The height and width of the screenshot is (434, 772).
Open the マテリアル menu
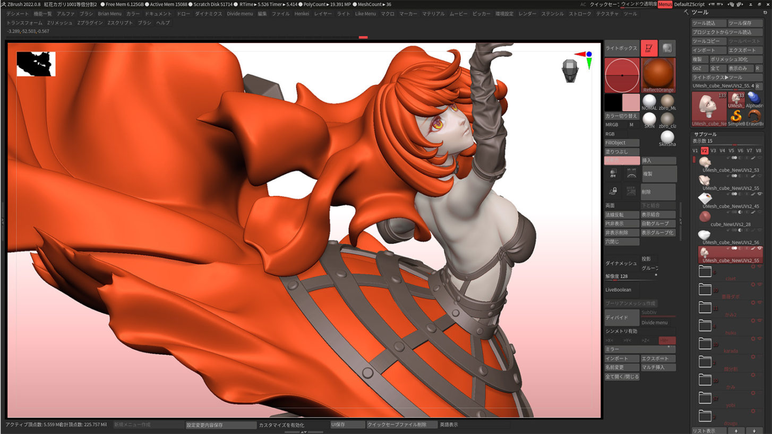(x=433, y=14)
